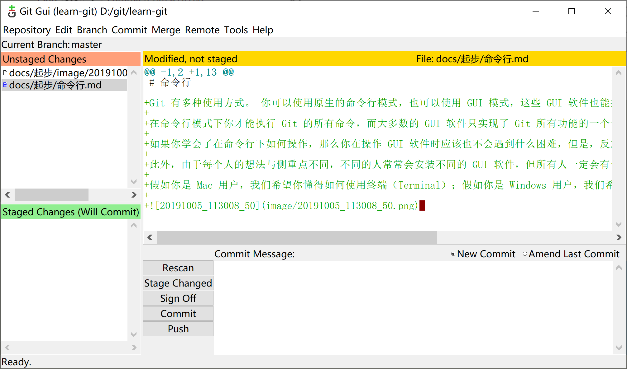The width and height of the screenshot is (627, 369).
Task: Open the Branch menu
Action: [92, 30]
